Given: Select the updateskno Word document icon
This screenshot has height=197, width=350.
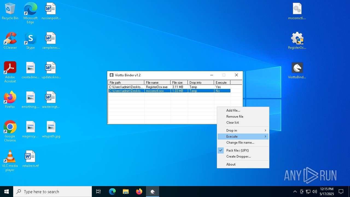Looking at the screenshot, I should click(51, 71).
